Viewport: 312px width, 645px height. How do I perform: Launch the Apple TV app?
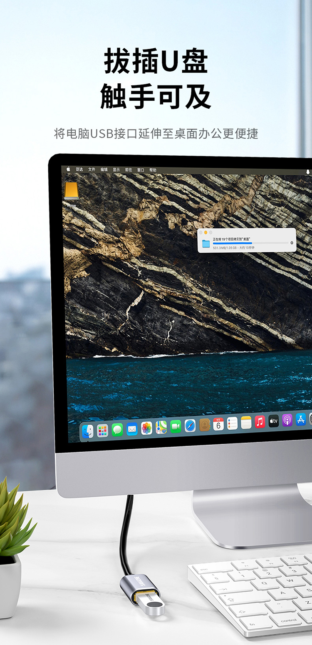tap(274, 421)
